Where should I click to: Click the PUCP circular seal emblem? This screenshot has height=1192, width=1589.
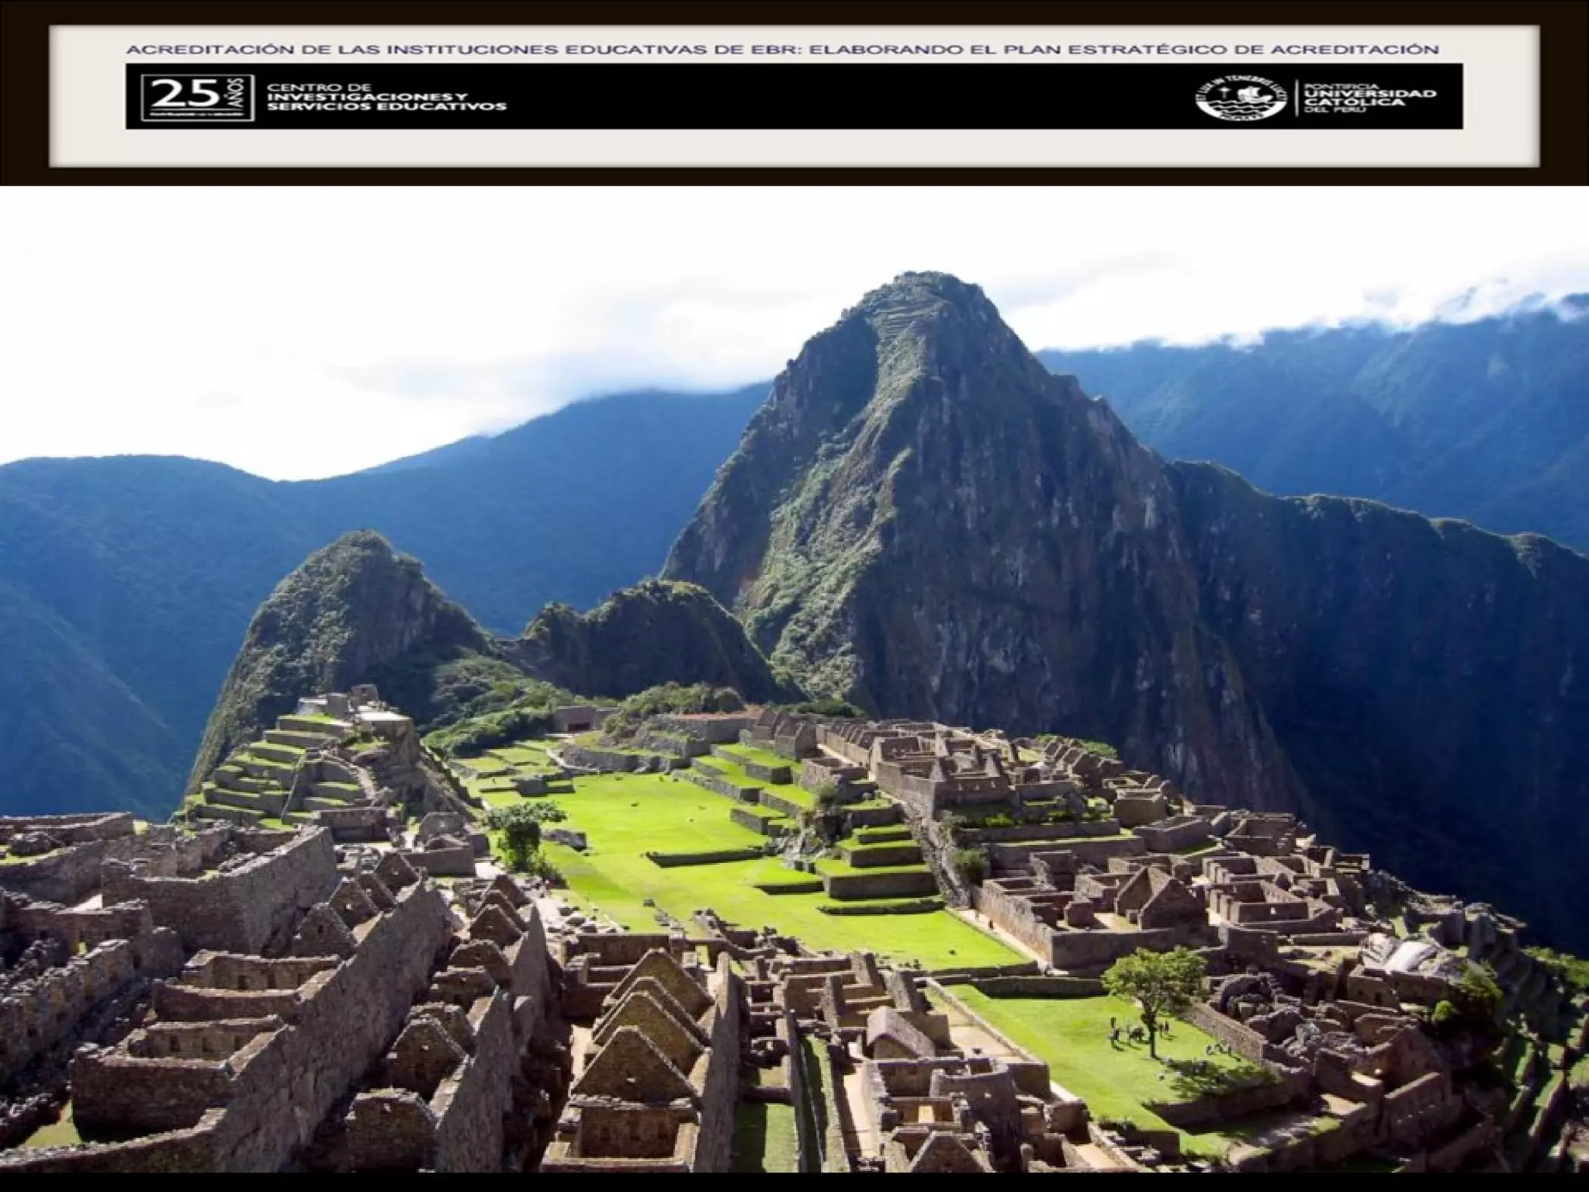pyautogui.click(x=1241, y=98)
